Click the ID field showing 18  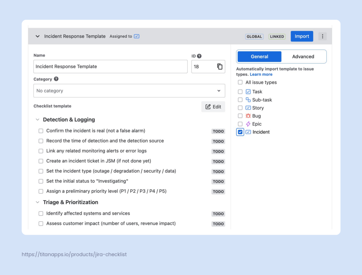[x=208, y=67]
